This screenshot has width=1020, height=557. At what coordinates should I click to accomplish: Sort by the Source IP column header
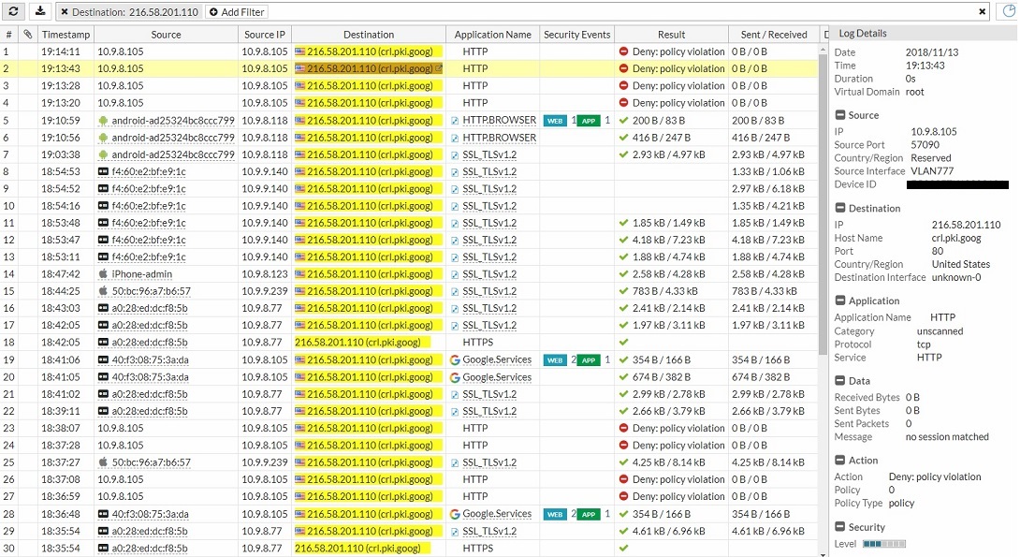(x=264, y=35)
